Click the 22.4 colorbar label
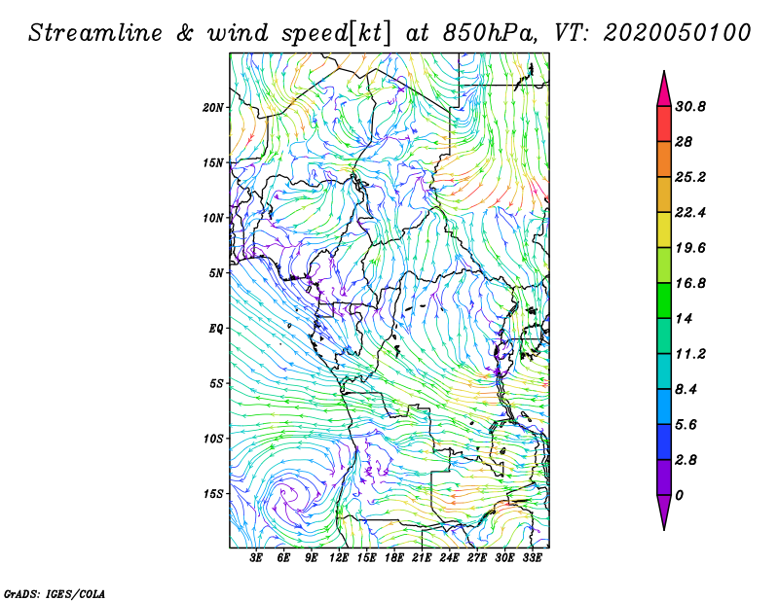This screenshot has height=601, width=779. coord(691,212)
